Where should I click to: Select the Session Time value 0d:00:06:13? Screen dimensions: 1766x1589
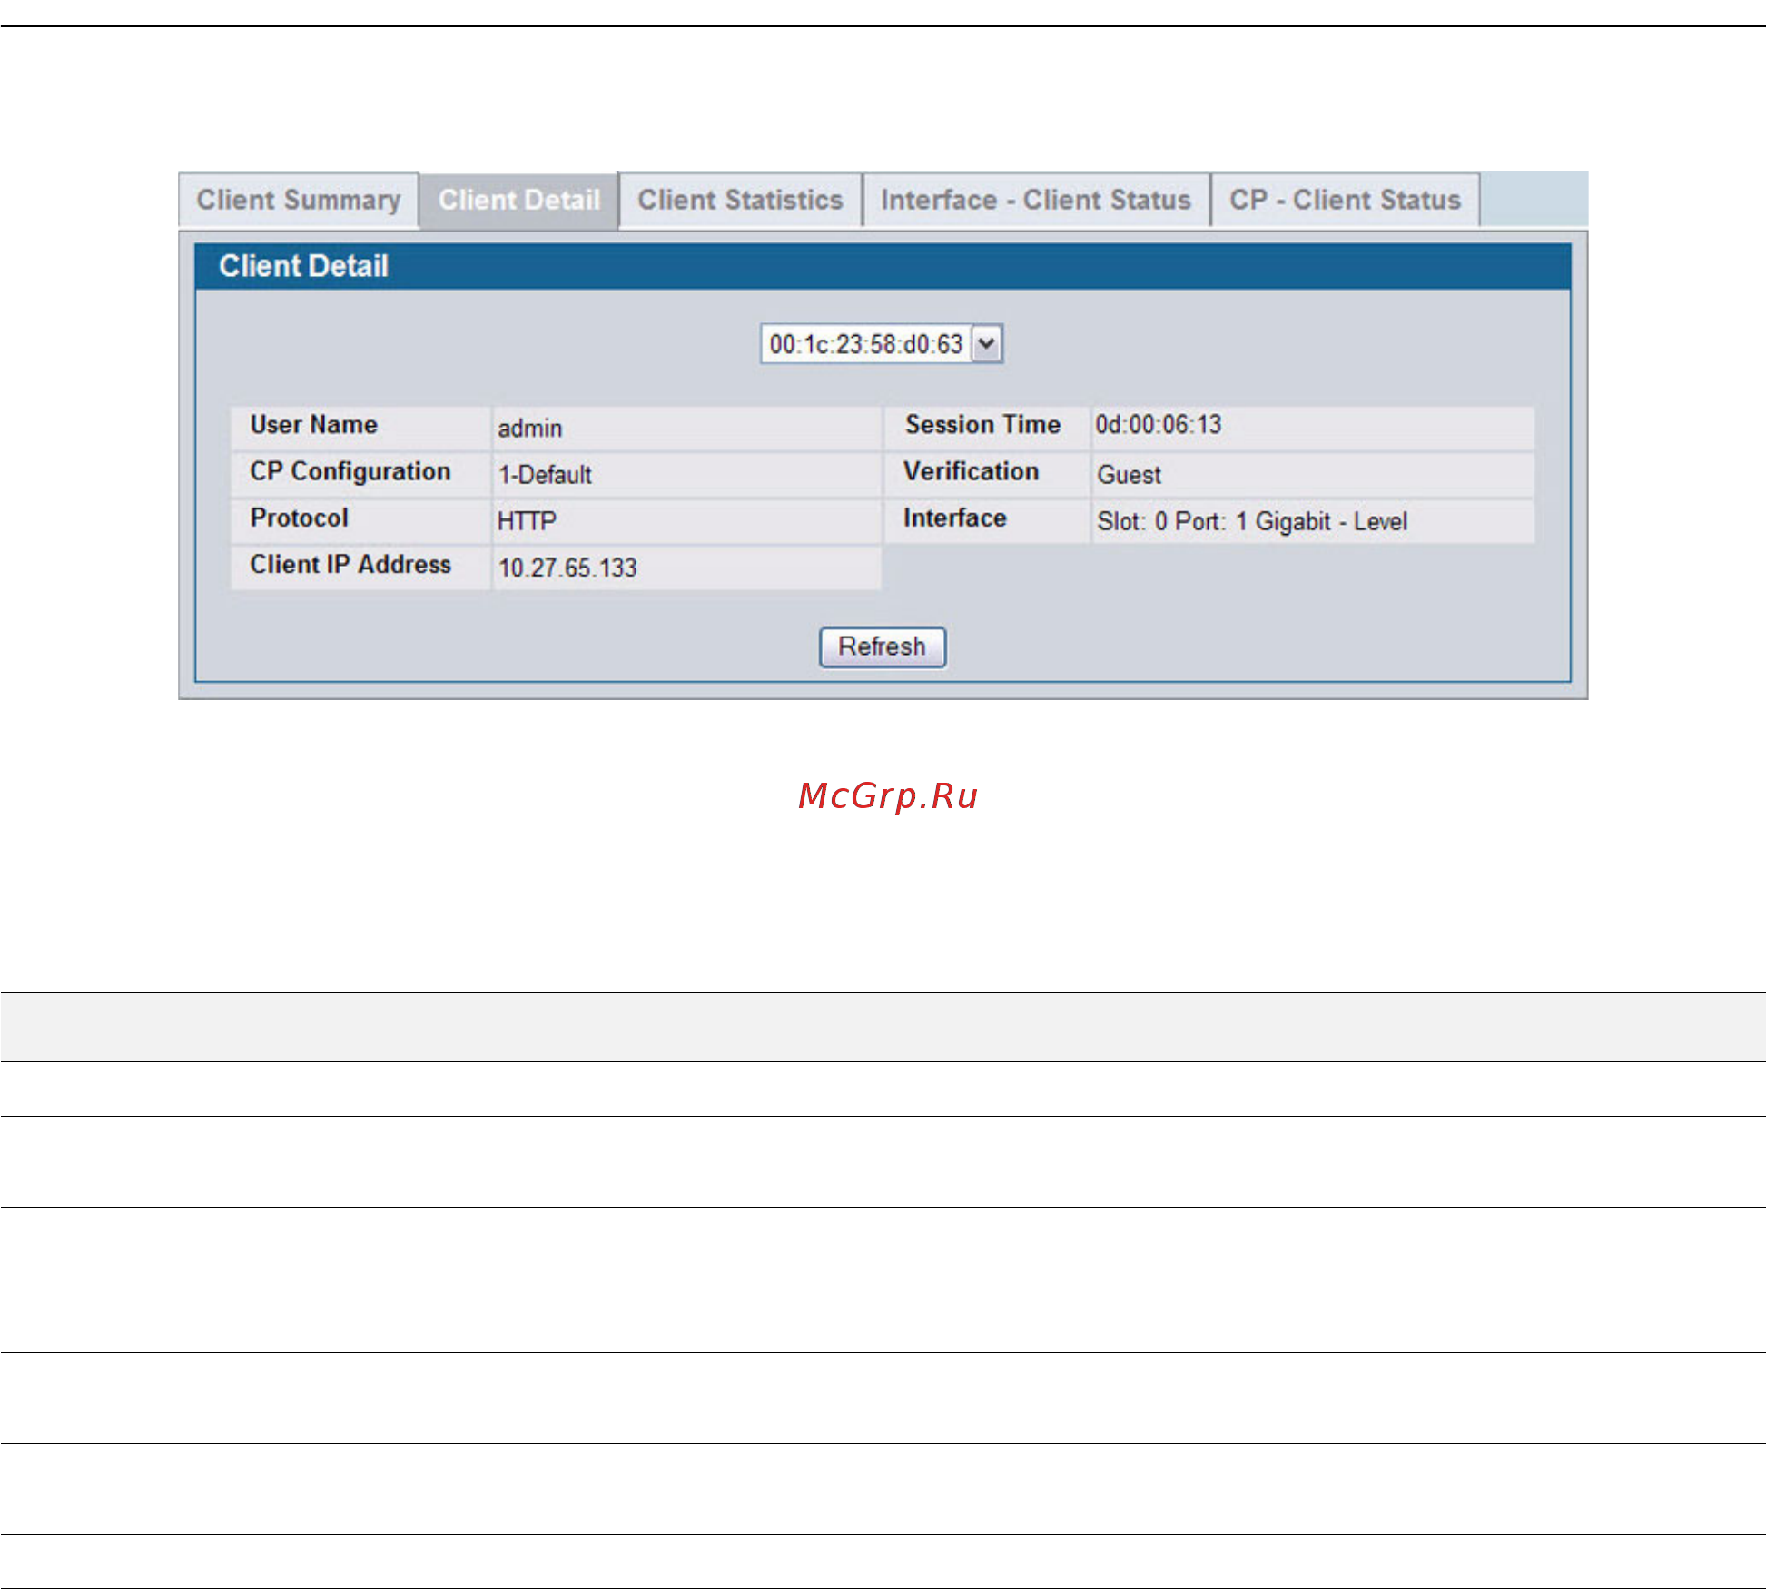[x=1159, y=425]
